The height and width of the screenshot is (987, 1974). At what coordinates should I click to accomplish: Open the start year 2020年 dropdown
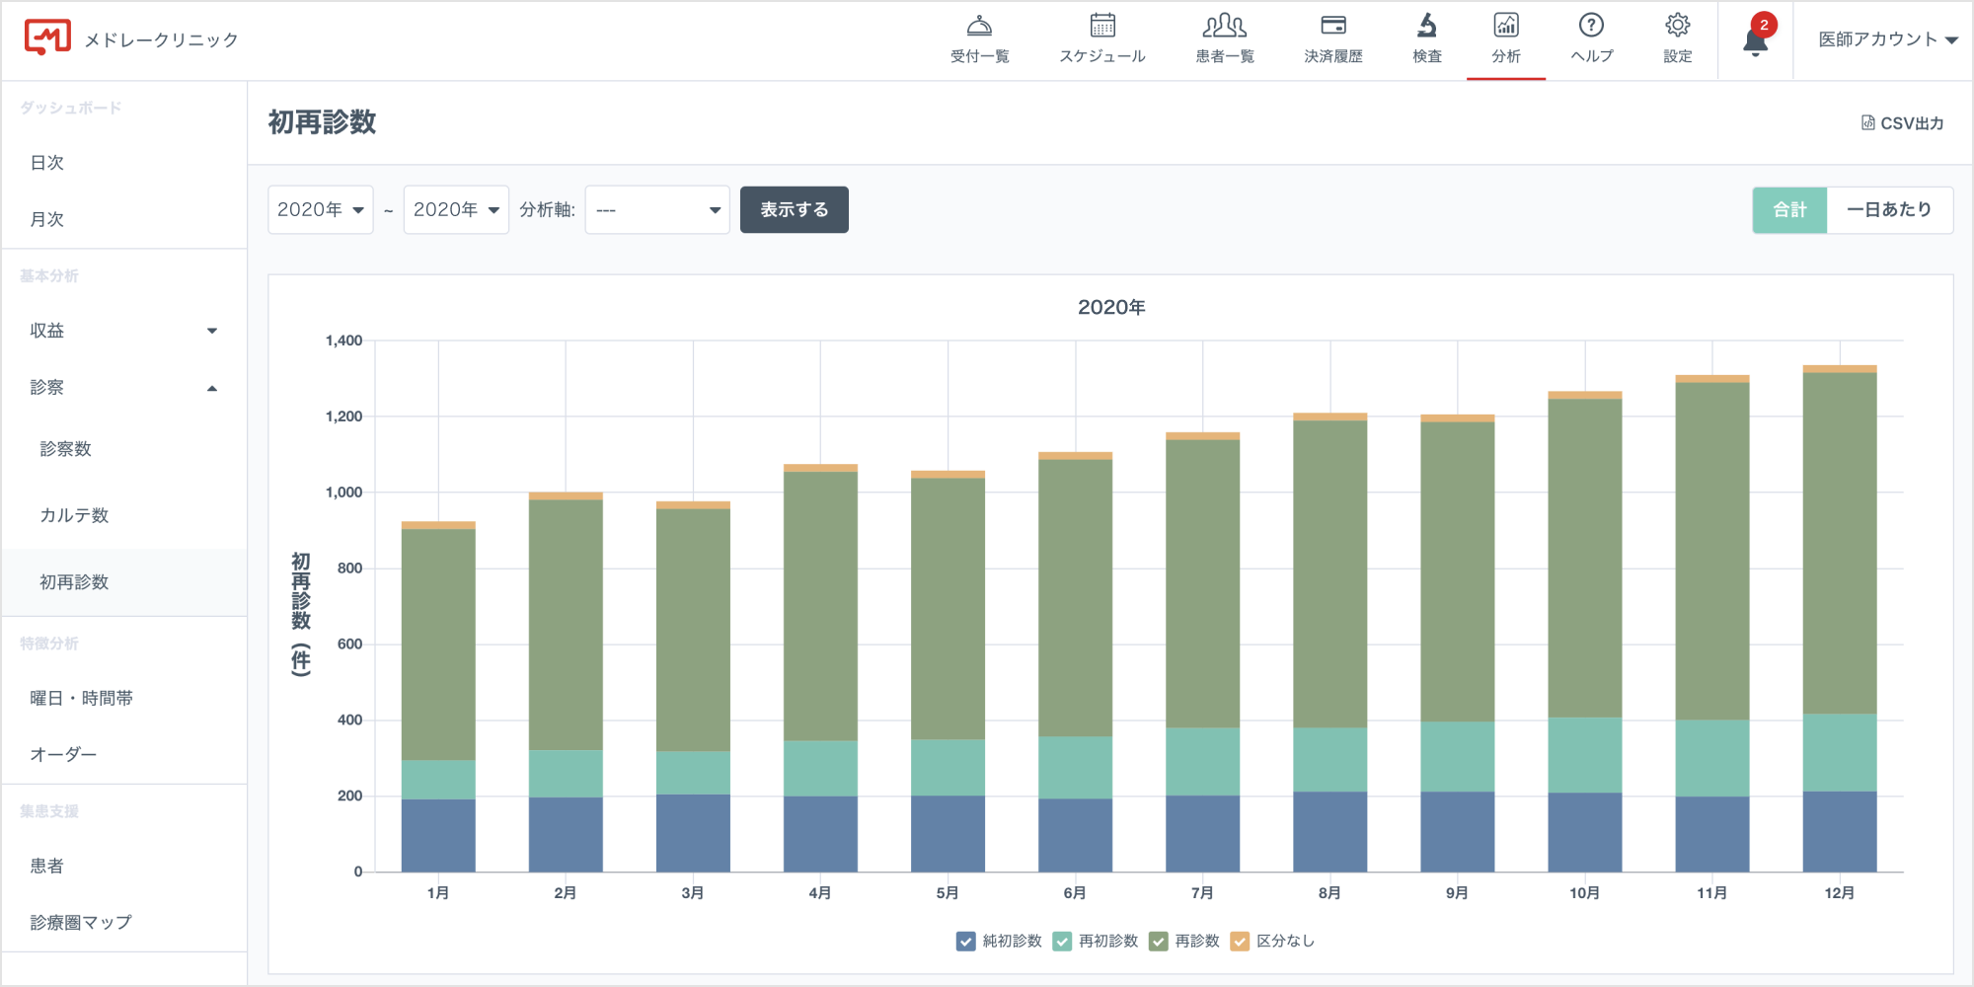321,210
